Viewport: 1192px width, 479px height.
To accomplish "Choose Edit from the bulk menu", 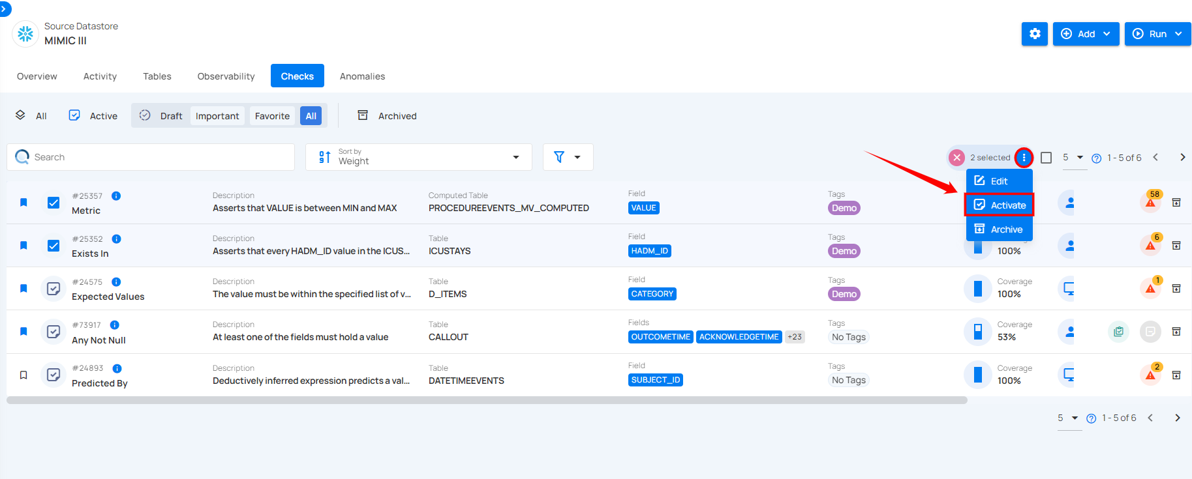I will pos(999,181).
